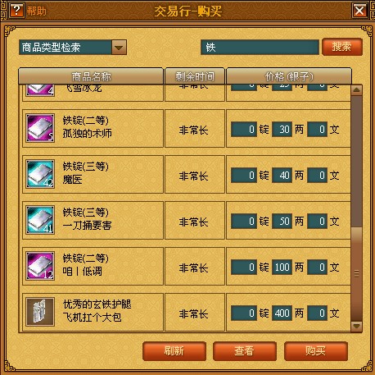Click the 查看 view button
Image resolution: width=375 pixels, height=375 pixels.
245,351
